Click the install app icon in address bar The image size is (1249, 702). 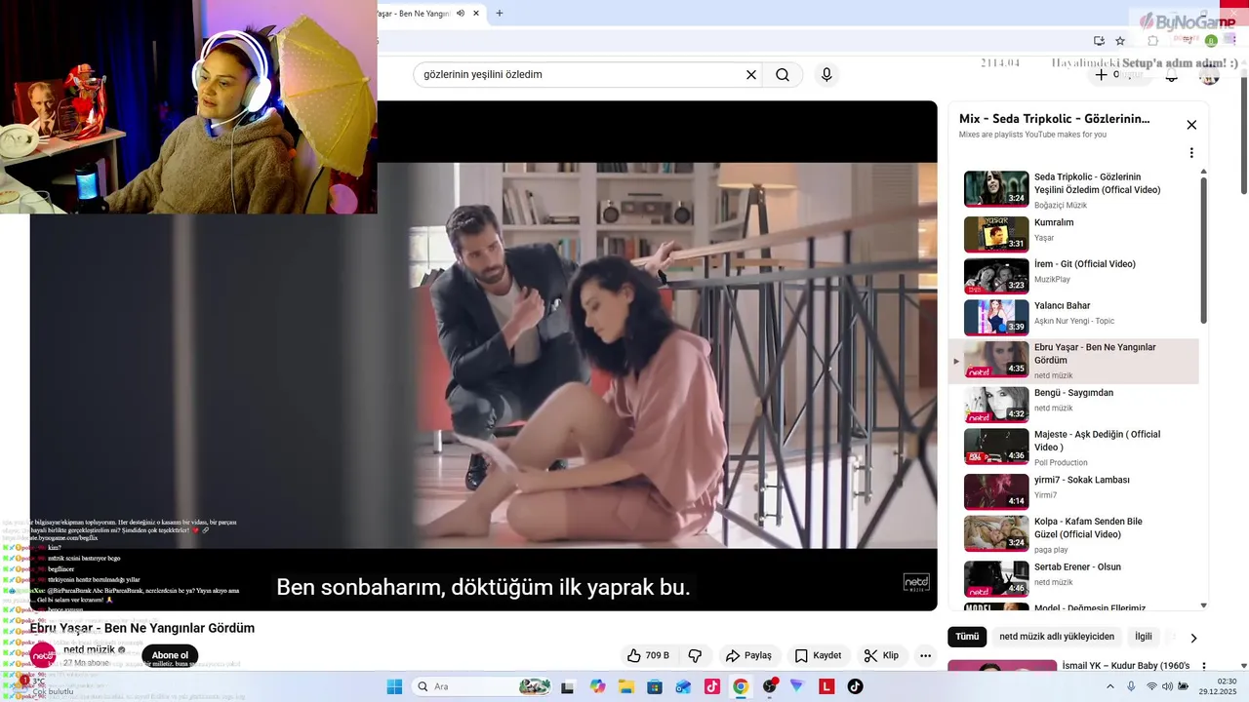1099,41
